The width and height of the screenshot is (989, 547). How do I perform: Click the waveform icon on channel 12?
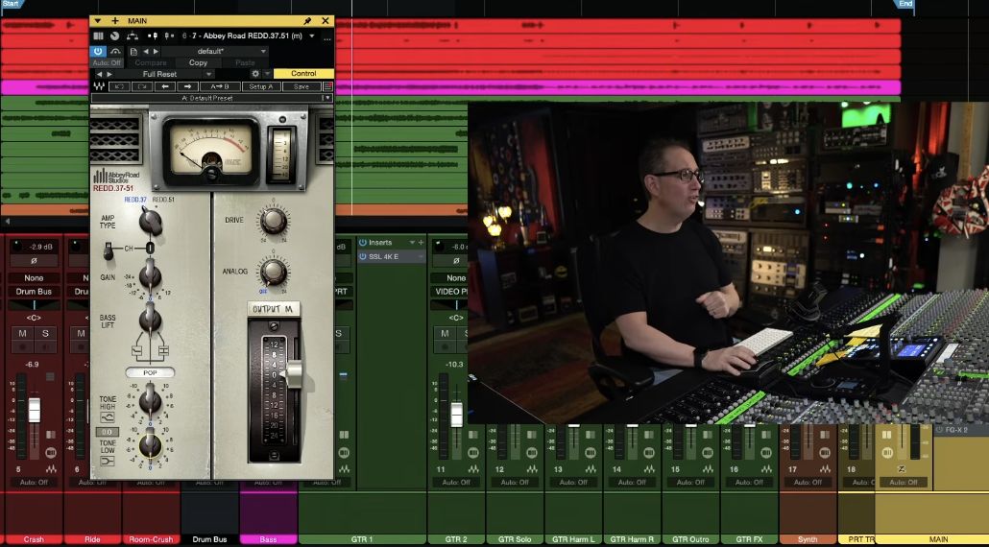532,469
